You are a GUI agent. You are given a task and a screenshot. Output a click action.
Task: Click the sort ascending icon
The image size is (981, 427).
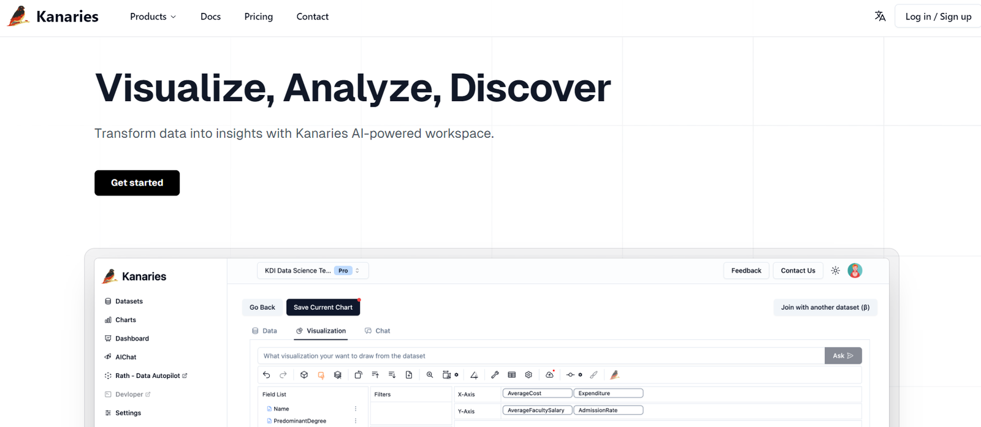click(375, 375)
